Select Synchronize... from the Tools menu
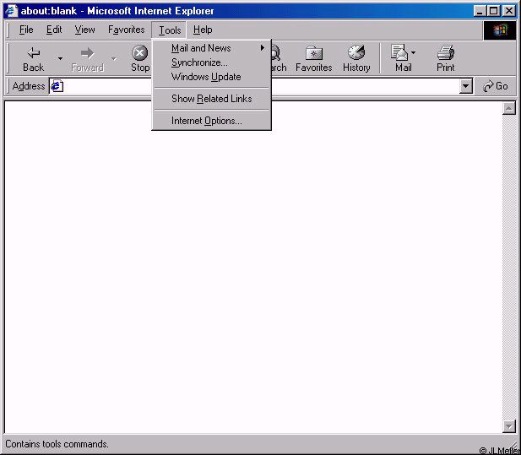The image size is (521, 455). 199,62
